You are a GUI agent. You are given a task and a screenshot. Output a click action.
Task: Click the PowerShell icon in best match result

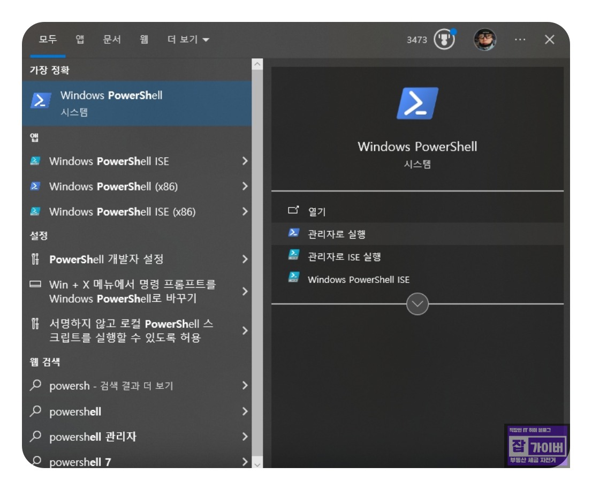[40, 101]
